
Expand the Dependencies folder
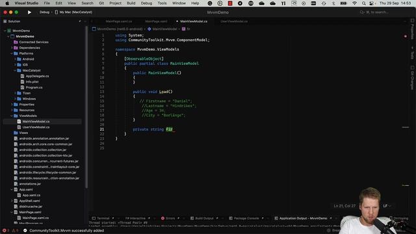12,47
